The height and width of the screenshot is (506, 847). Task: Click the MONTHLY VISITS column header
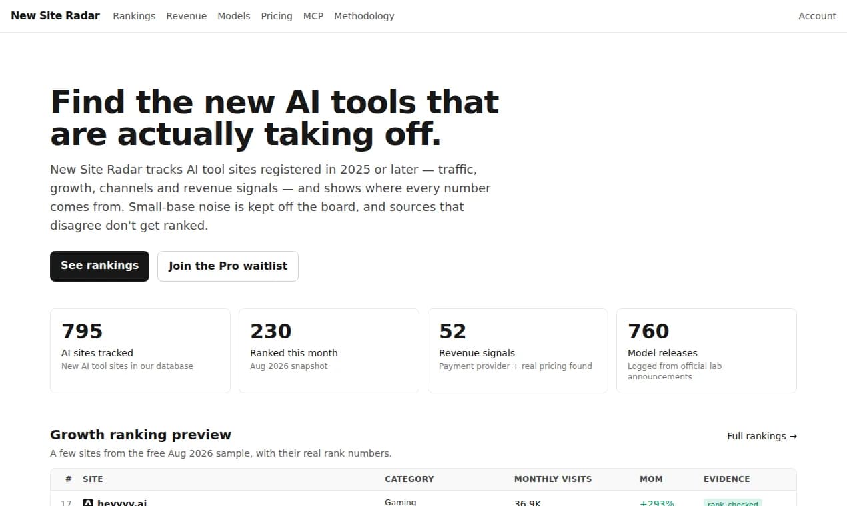coord(553,479)
